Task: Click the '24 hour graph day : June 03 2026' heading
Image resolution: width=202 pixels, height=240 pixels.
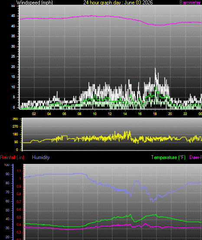Action: (x=118, y=3)
